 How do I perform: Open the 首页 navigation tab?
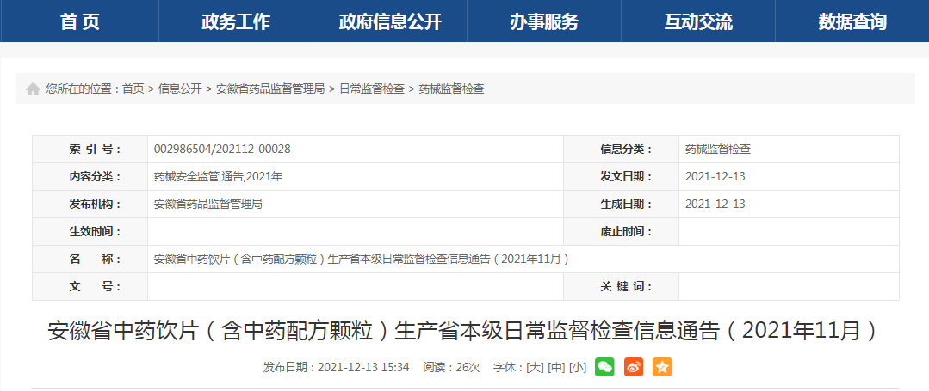click(80, 21)
